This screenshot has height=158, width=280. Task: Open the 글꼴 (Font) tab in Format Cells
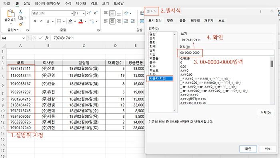click(x=182, y=21)
